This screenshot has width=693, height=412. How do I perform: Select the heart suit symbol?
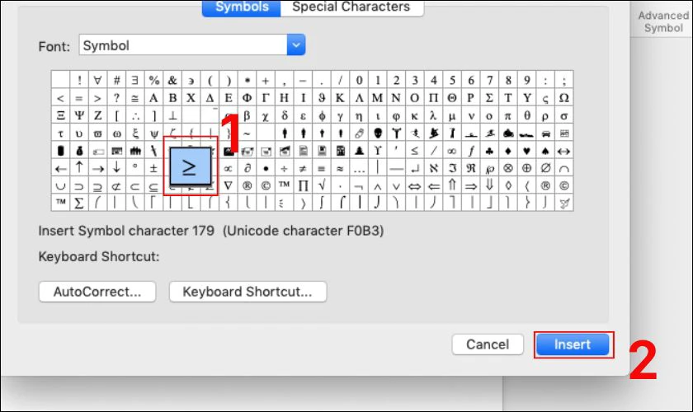(x=526, y=151)
